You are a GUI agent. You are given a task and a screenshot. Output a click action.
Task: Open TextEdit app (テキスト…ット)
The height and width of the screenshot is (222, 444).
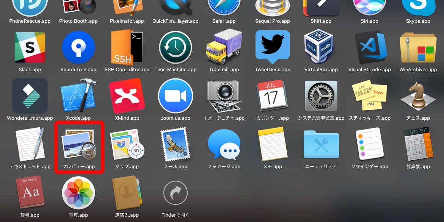click(x=30, y=144)
